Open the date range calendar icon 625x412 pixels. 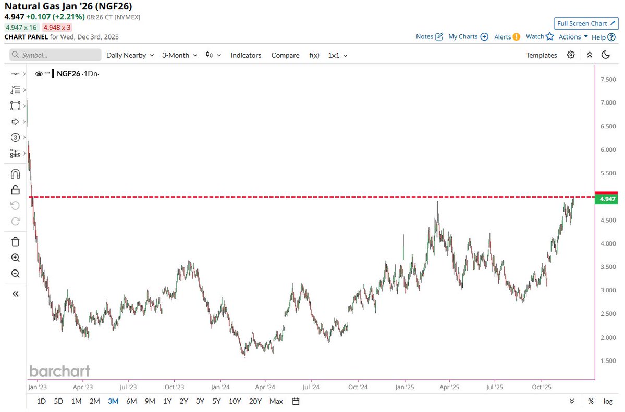(x=296, y=401)
